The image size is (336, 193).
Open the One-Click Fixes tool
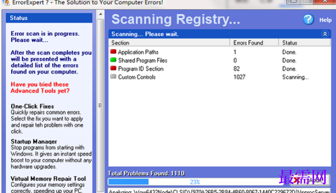(x=32, y=106)
